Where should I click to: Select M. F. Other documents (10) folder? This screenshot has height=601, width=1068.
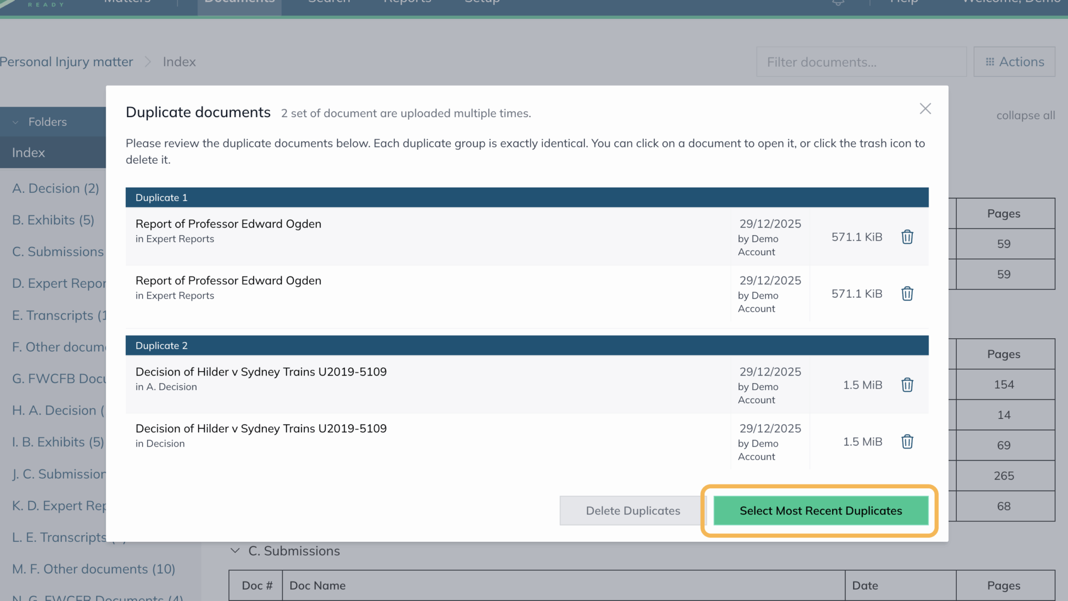point(93,569)
